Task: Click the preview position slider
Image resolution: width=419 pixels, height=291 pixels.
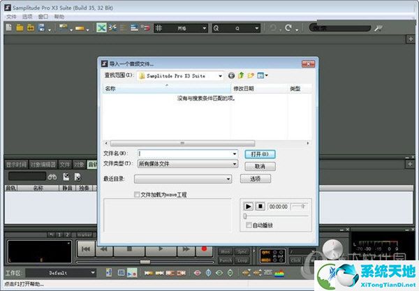Action: [x=276, y=216]
